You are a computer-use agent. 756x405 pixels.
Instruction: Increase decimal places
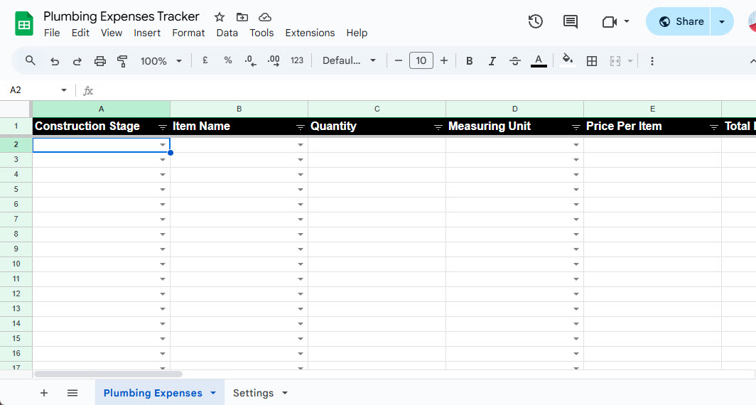pyautogui.click(x=274, y=61)
